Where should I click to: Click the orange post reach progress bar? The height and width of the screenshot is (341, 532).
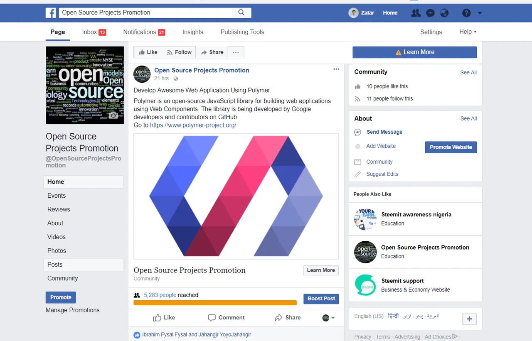(215, 303)
